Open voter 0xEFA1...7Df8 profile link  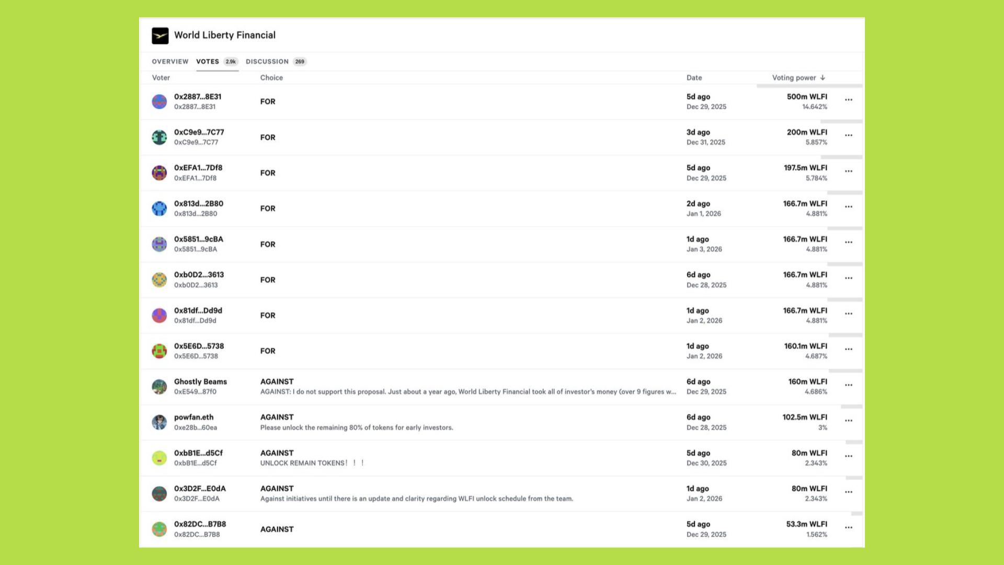click(198, 168)
